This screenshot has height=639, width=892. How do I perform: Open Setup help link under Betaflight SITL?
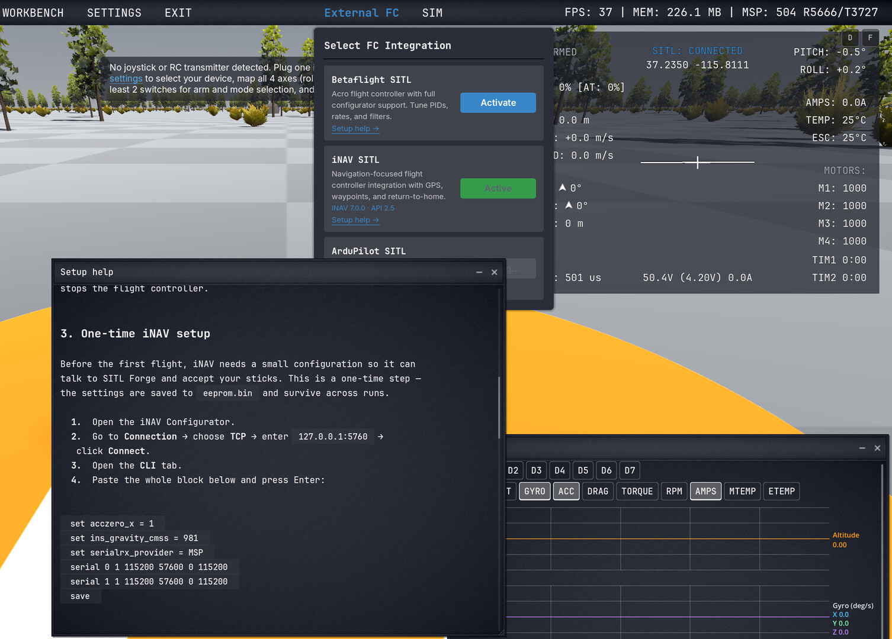click(355, 128)
